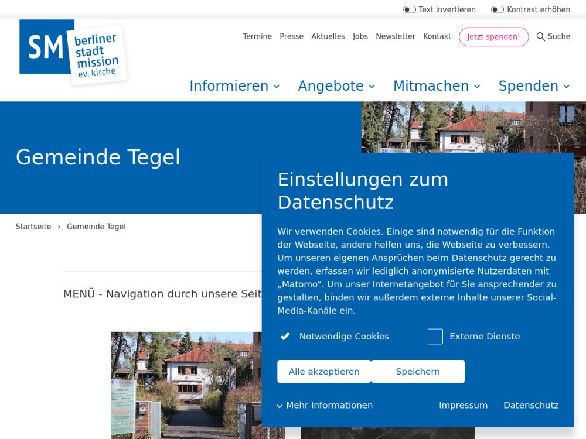The height and width of the screenshot is (439, 586).
Task: Go to the Presse page
Action: click(x=291, y=36)
